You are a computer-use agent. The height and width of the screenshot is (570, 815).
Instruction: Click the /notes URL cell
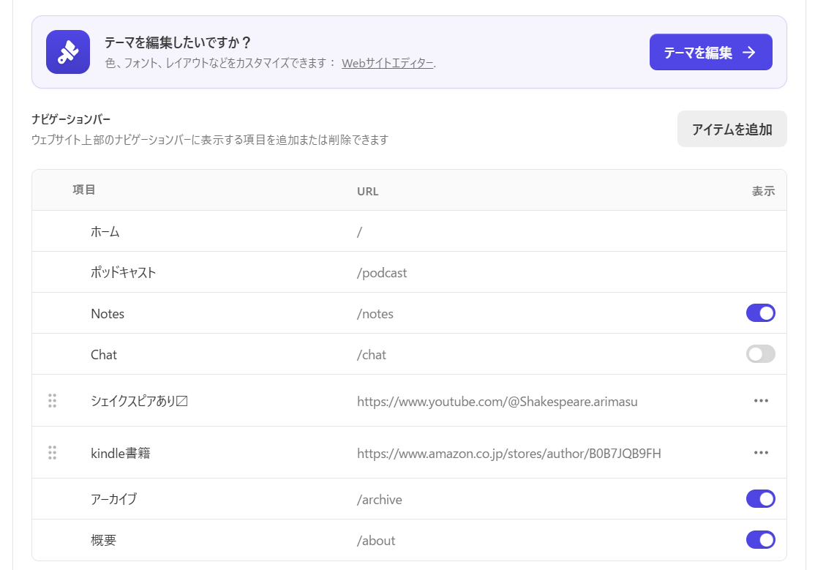point(375,314)
